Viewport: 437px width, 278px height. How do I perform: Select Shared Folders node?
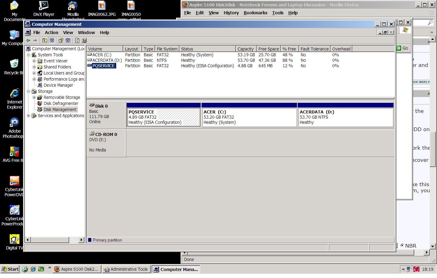point(57,67)
